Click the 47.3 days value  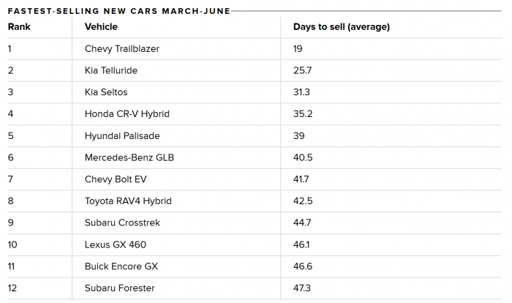coord(302,288)
